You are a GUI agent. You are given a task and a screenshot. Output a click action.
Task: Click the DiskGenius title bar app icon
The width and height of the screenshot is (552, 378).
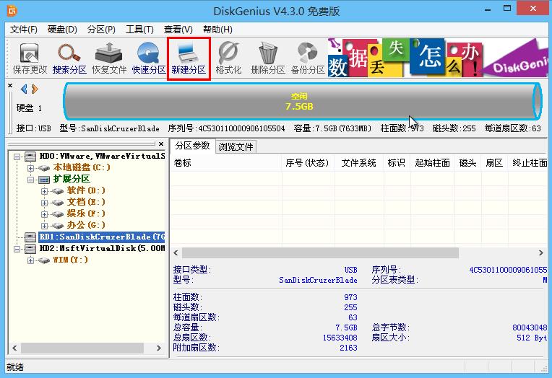point(12,11)
